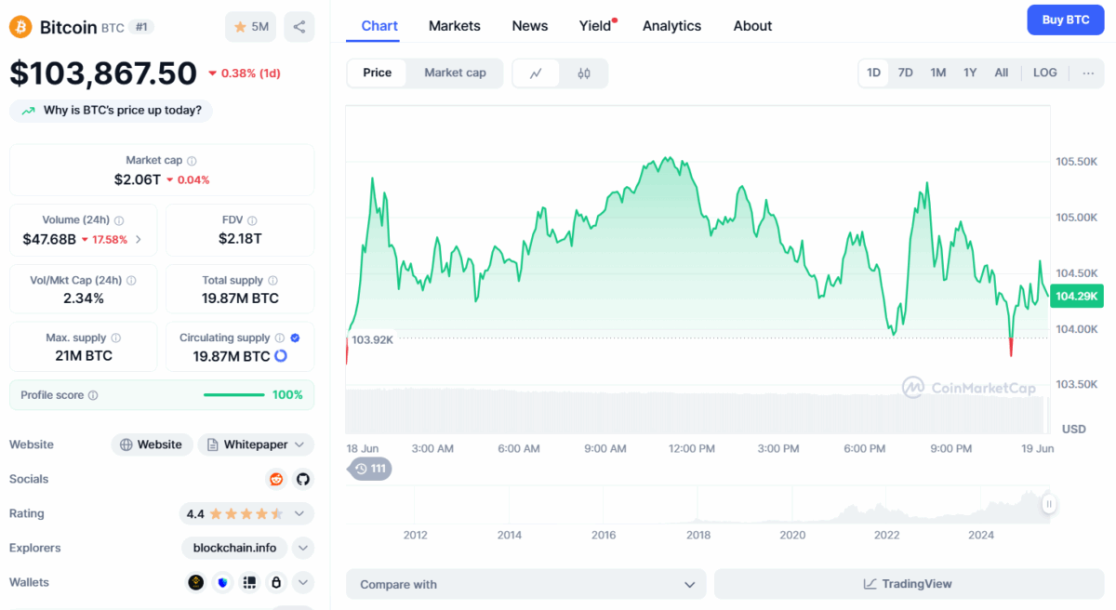Image resolution: width=1116 pixels, height=610 pixels.
Task: Expand the Explorers chevron list
Action: pos(302,548)
